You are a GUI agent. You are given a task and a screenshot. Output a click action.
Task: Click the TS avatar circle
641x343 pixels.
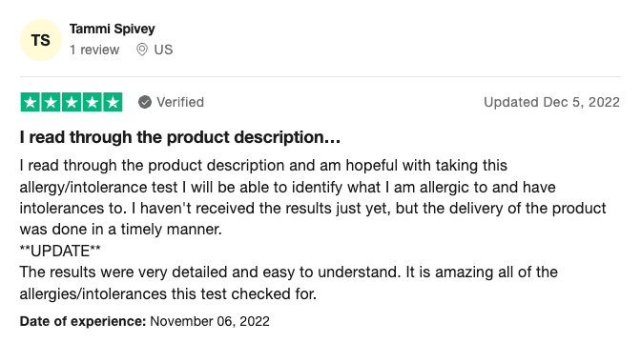(x=41, y=40)
